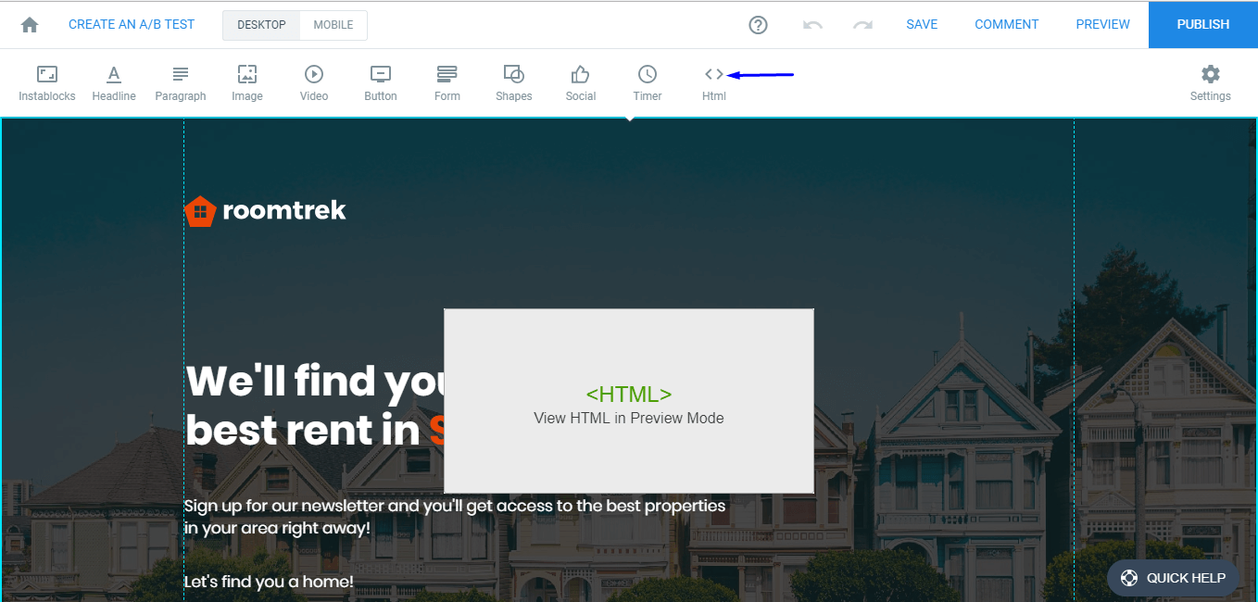Save the landing page
This screenshot has width=1258, height=602.
click(x=922, y=25)
